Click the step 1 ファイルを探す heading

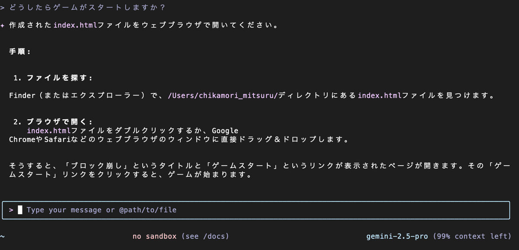(x=53, y=78)
